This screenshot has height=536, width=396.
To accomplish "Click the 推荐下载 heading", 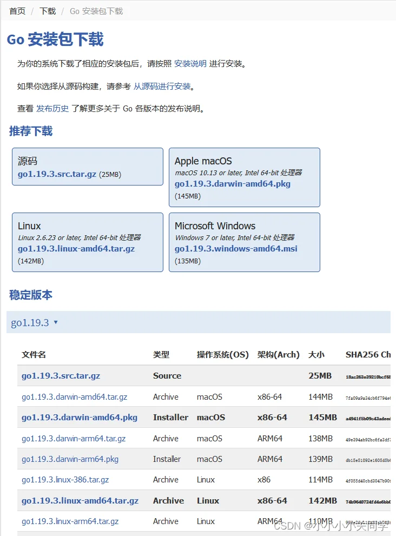I will click(31, 131).
